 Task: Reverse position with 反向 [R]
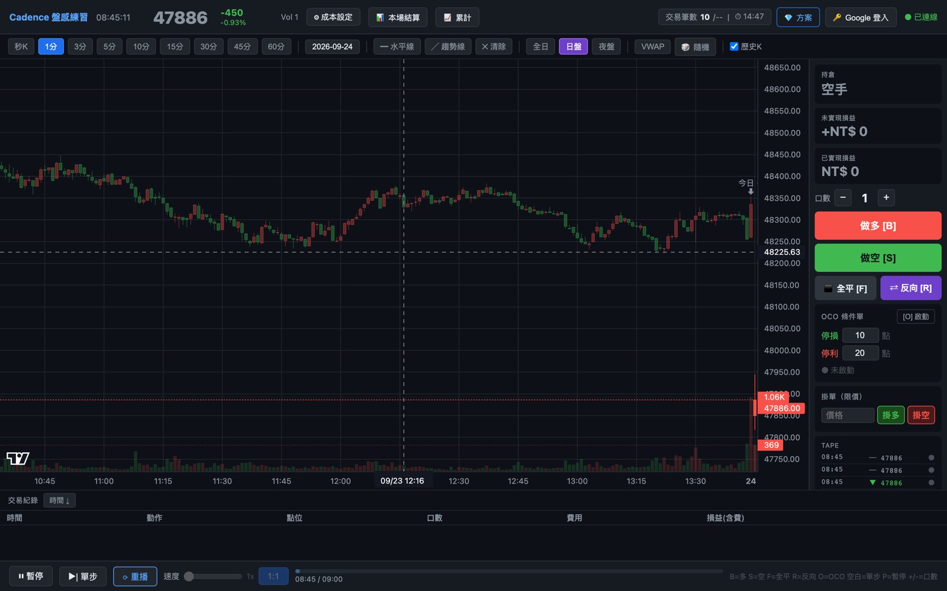pyautogui.click(x=911, y=288)
